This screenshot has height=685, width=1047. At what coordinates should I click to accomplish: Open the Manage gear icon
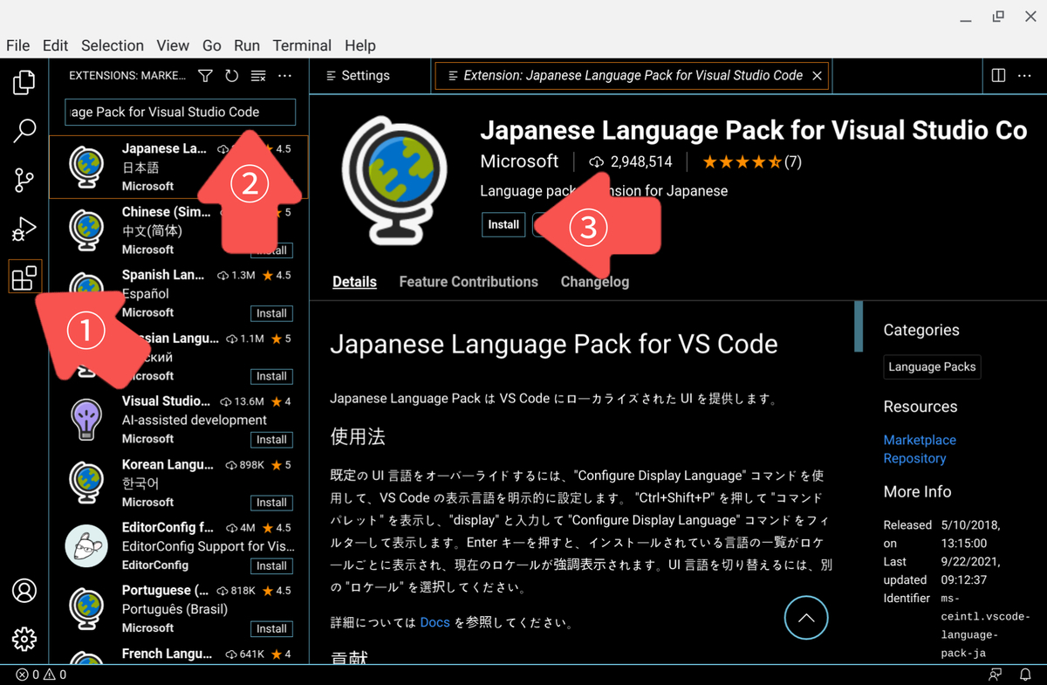point(24,639)
